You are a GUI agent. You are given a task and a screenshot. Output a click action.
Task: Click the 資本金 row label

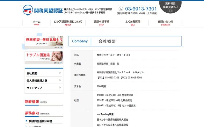[77, 86]
